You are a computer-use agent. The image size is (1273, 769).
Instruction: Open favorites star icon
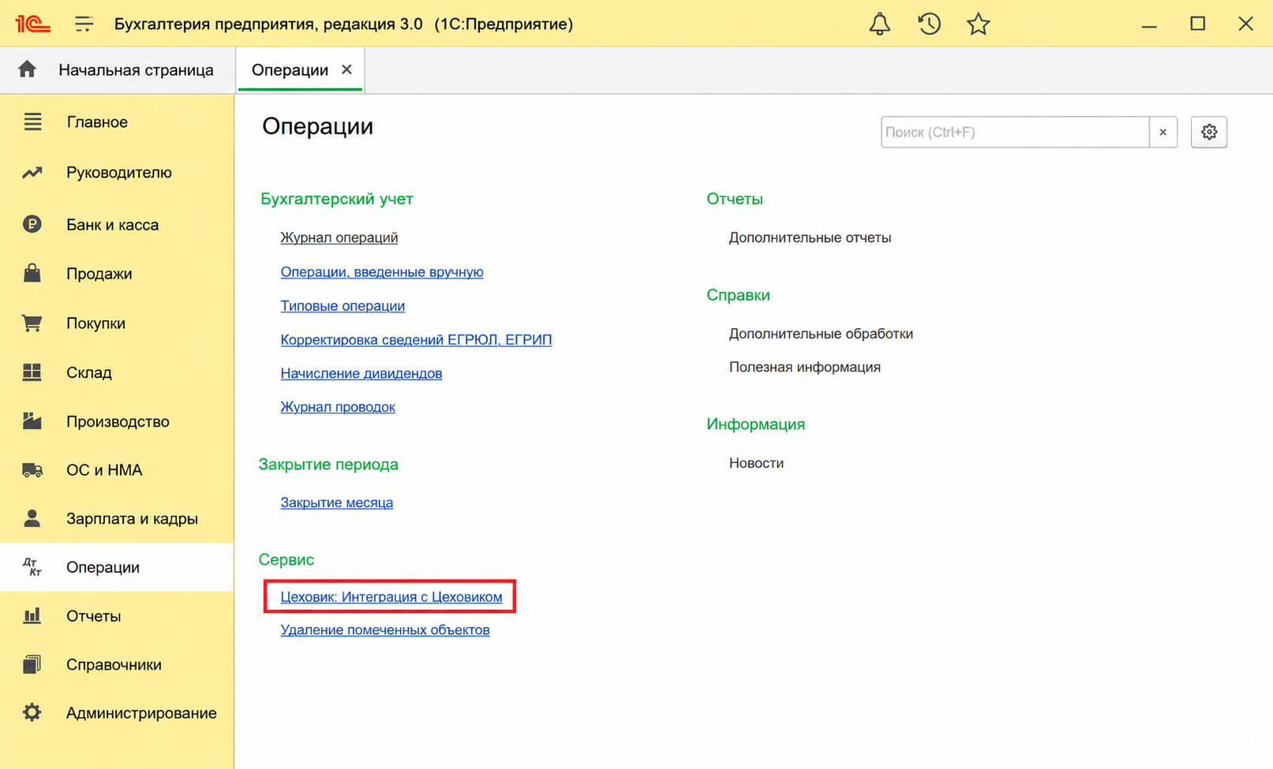[978, 24]
